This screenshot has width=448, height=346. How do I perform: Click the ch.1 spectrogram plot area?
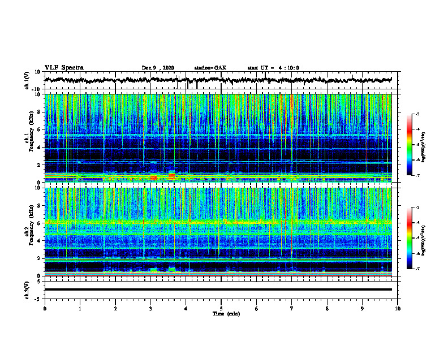pyautogui.click(x=218, y=138)
